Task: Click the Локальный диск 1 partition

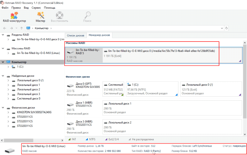Action: pyautogui.click(x=172, y=107)
